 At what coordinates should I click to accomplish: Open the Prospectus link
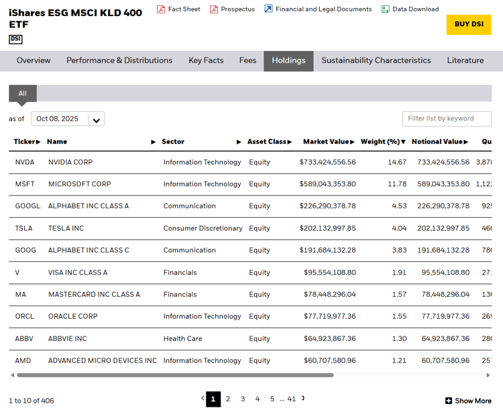tap(237, 9)
